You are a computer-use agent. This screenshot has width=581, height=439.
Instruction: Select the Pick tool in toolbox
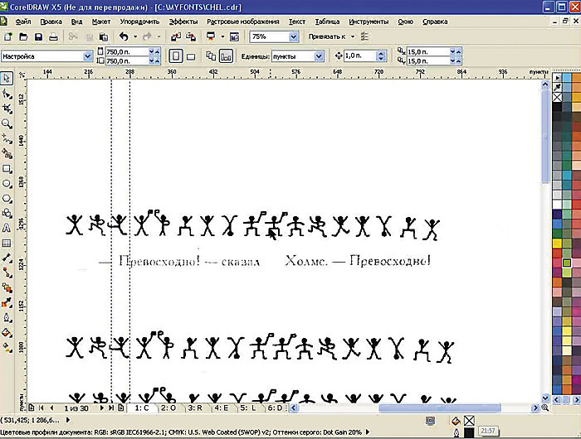(x=7, y=78)
